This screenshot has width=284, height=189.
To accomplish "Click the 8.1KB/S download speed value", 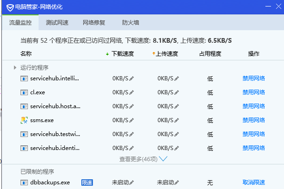I will pos(165,40).
